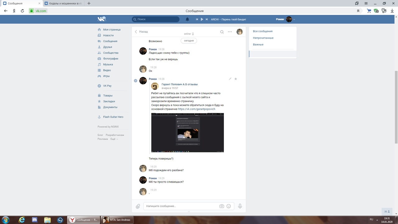
Task: Edit the selected message with pencil icon
Action: click(x=230, y=79)
